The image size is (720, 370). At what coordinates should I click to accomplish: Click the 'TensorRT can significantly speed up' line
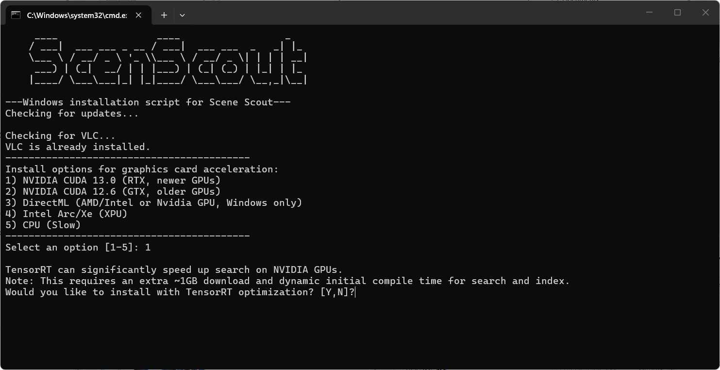(x=174, y=269)
